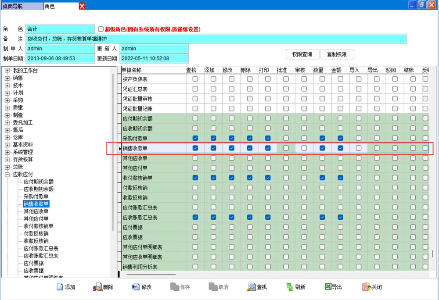
Task: Click the 刷新 (Refresh) toolbar icon
Action: [289, 287]
